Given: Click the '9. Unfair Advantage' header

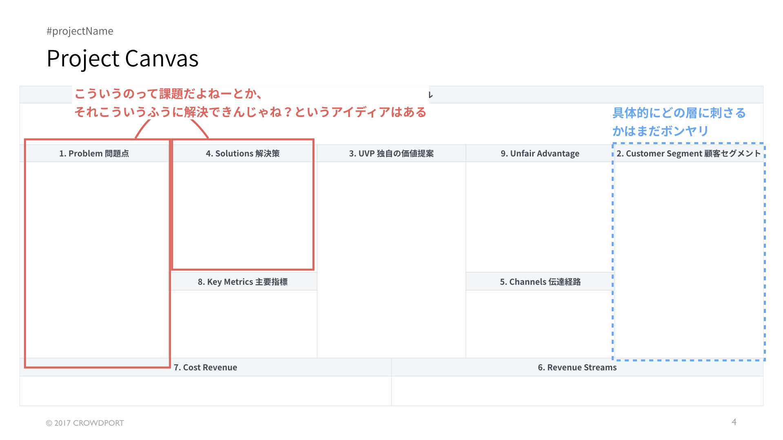Looking at the screenshot, I should (540, 154).
